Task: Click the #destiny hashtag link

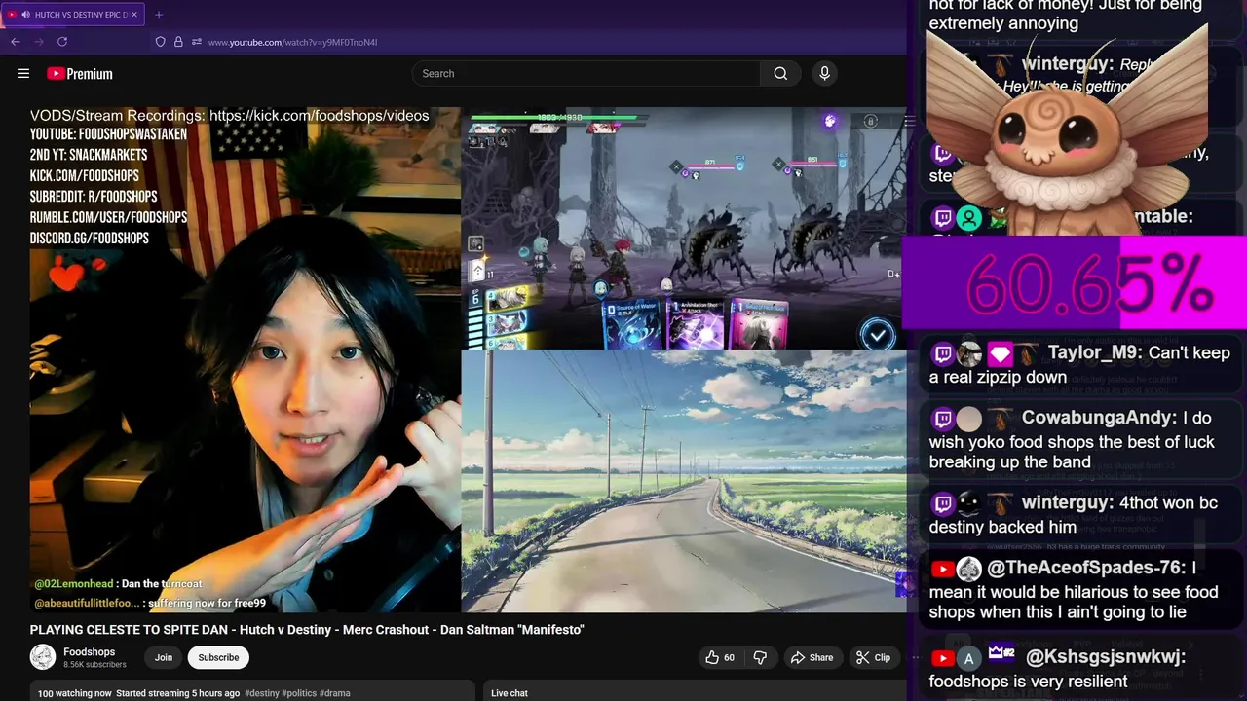Action: point(263,693)
